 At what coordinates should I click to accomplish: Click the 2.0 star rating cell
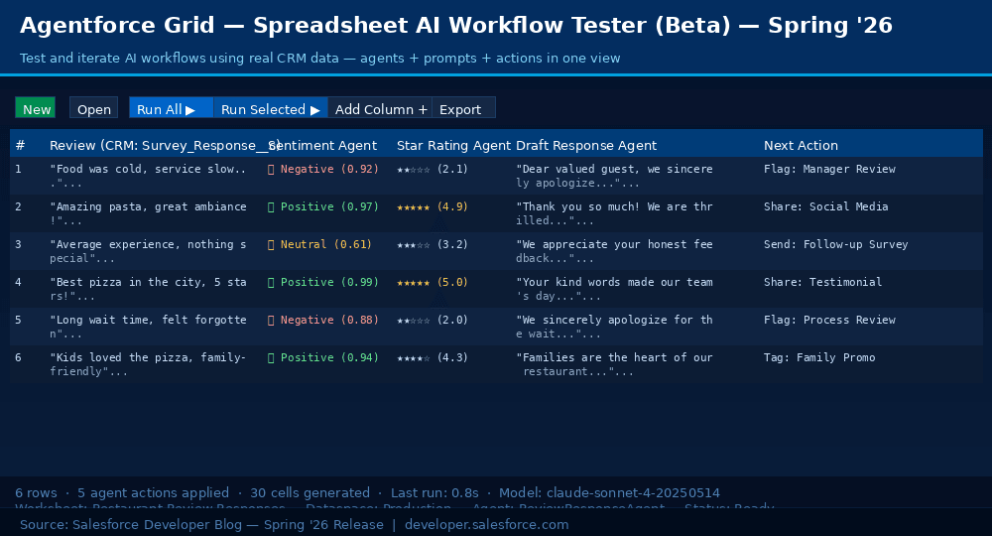(433, 321)
